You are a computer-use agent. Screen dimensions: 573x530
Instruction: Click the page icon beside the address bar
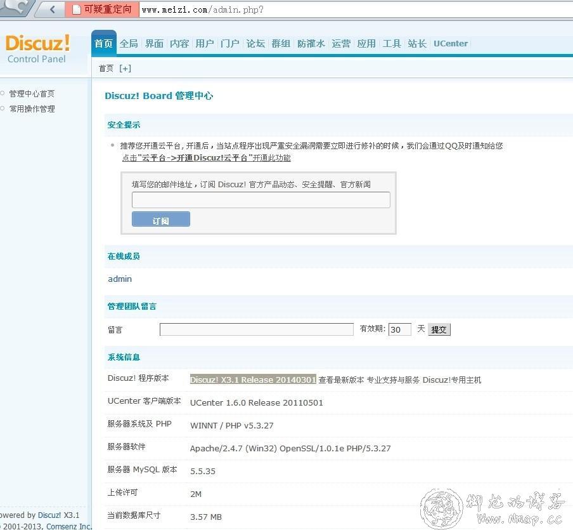76,10
